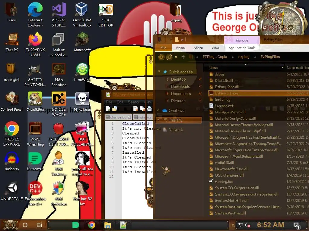Launch the Minecraft desktop icon
This screenshot has height=231, width=309.
[82, 42]
